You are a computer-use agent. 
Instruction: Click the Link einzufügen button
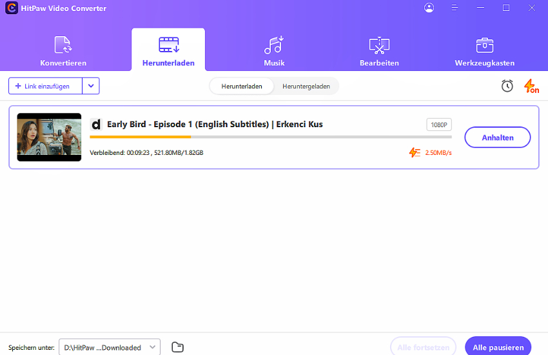pyautogui.click(x=45, y=86)
